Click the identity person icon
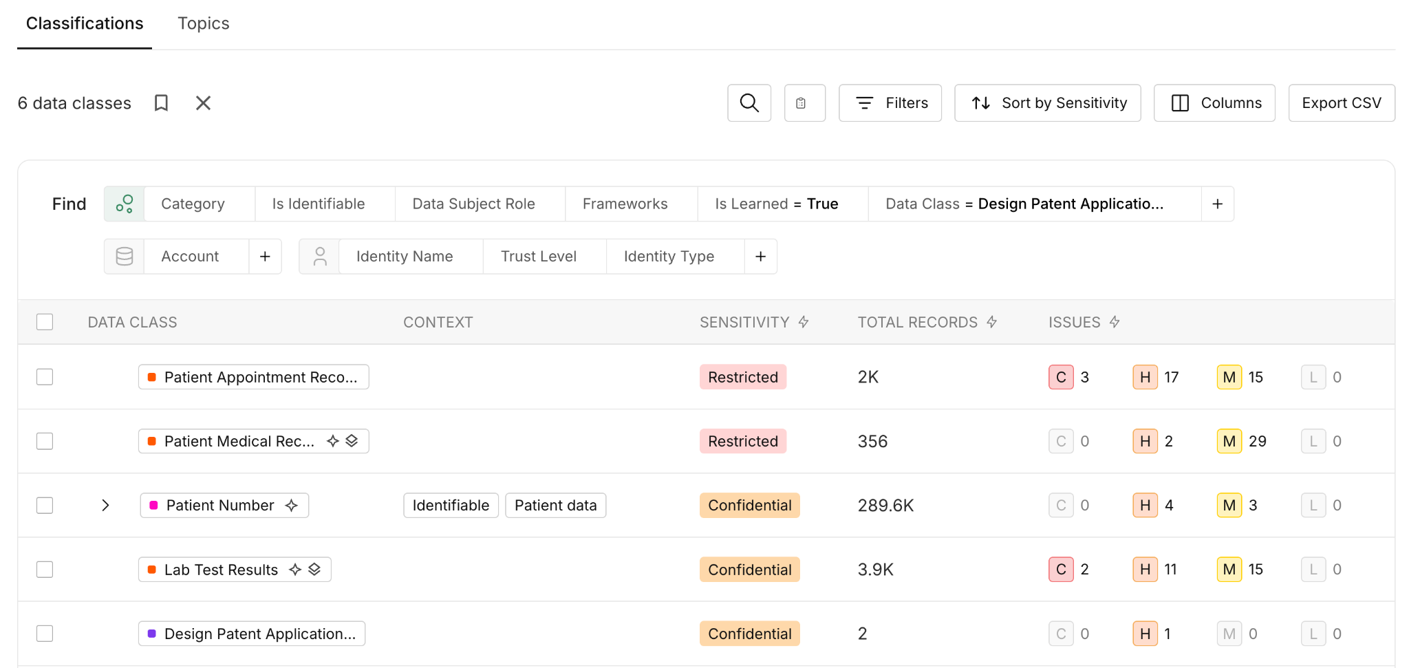1409x668 pixels. coord(320,257)
